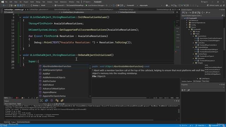Screen dimensions: 226x127
Task: Start Local Windows Debugger play icon
Action: (x=87, y=6)
